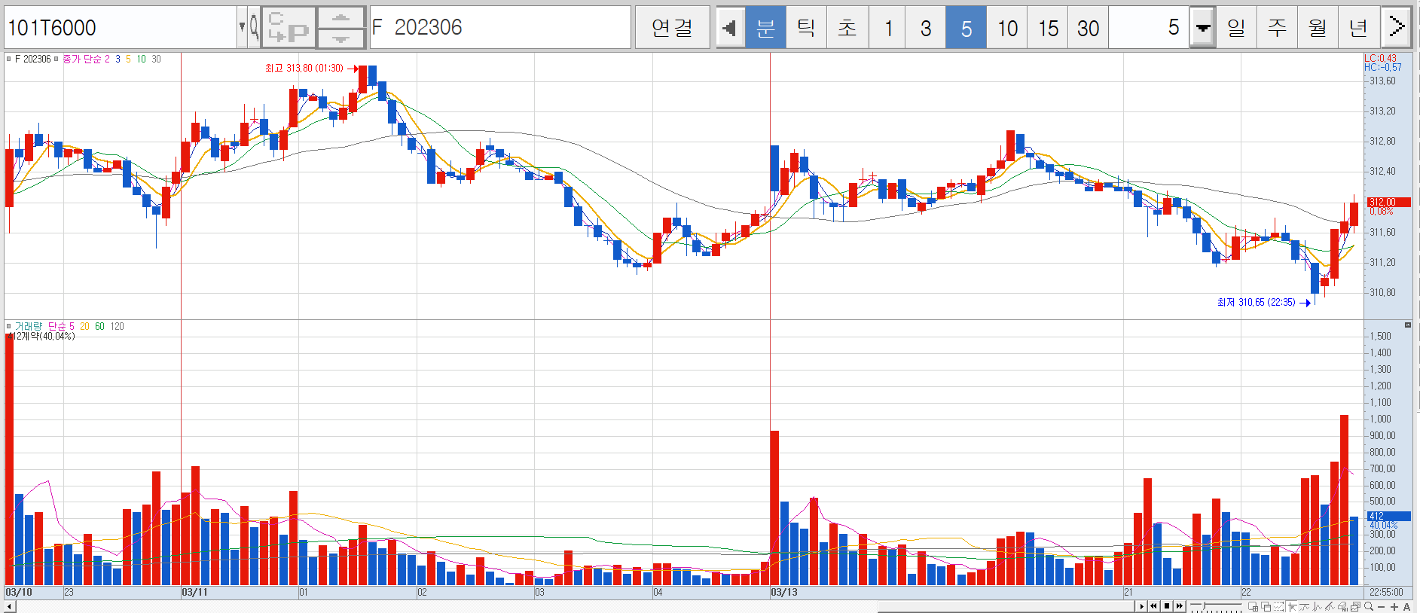Select the 1 minute interval button
The width and height of the screenshot is (1420, 613).
click(x=887, y=28)
